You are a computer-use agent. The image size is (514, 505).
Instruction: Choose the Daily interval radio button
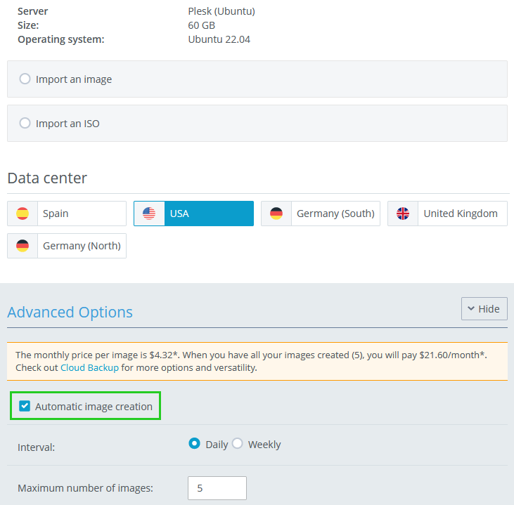195,444
